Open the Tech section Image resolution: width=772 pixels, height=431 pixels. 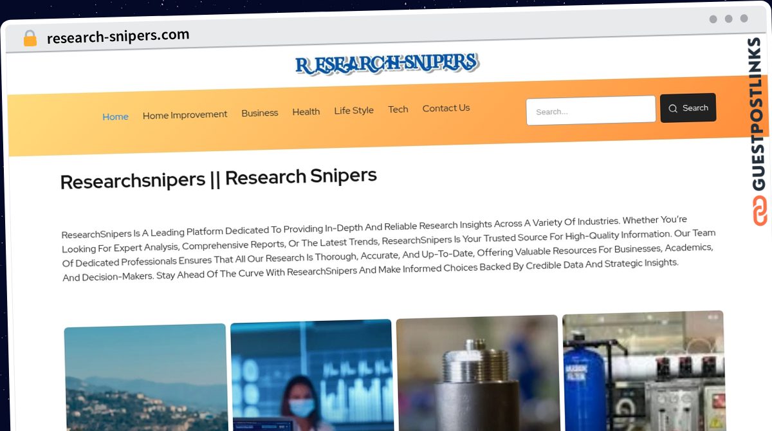point(398,109)
